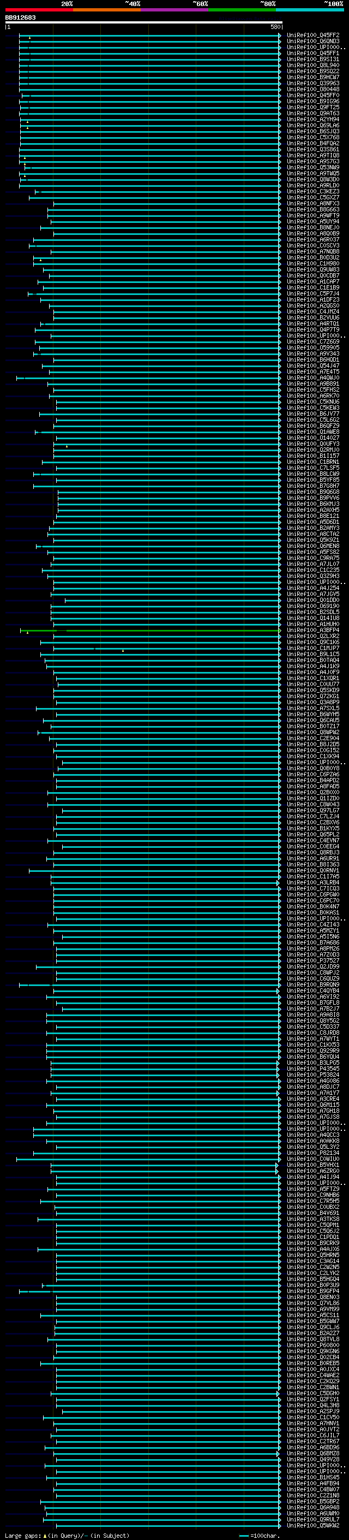Click the hit label UniRef100_Q2FSY1
The height and width of the screenshot is (1540, 349).
(x=313, y=1400)
